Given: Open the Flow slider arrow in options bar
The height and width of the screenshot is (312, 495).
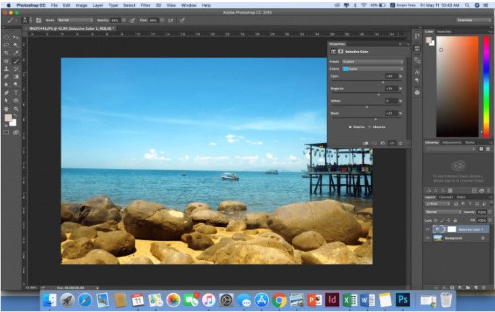Looking at the screenshot, I should click(x=162, y=20).
